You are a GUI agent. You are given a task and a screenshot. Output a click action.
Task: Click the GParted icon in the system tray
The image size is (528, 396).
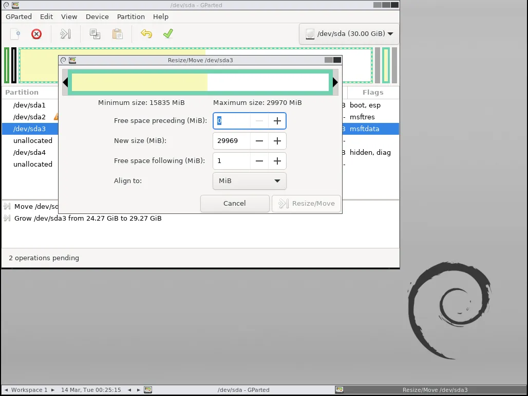pos(148,390)
